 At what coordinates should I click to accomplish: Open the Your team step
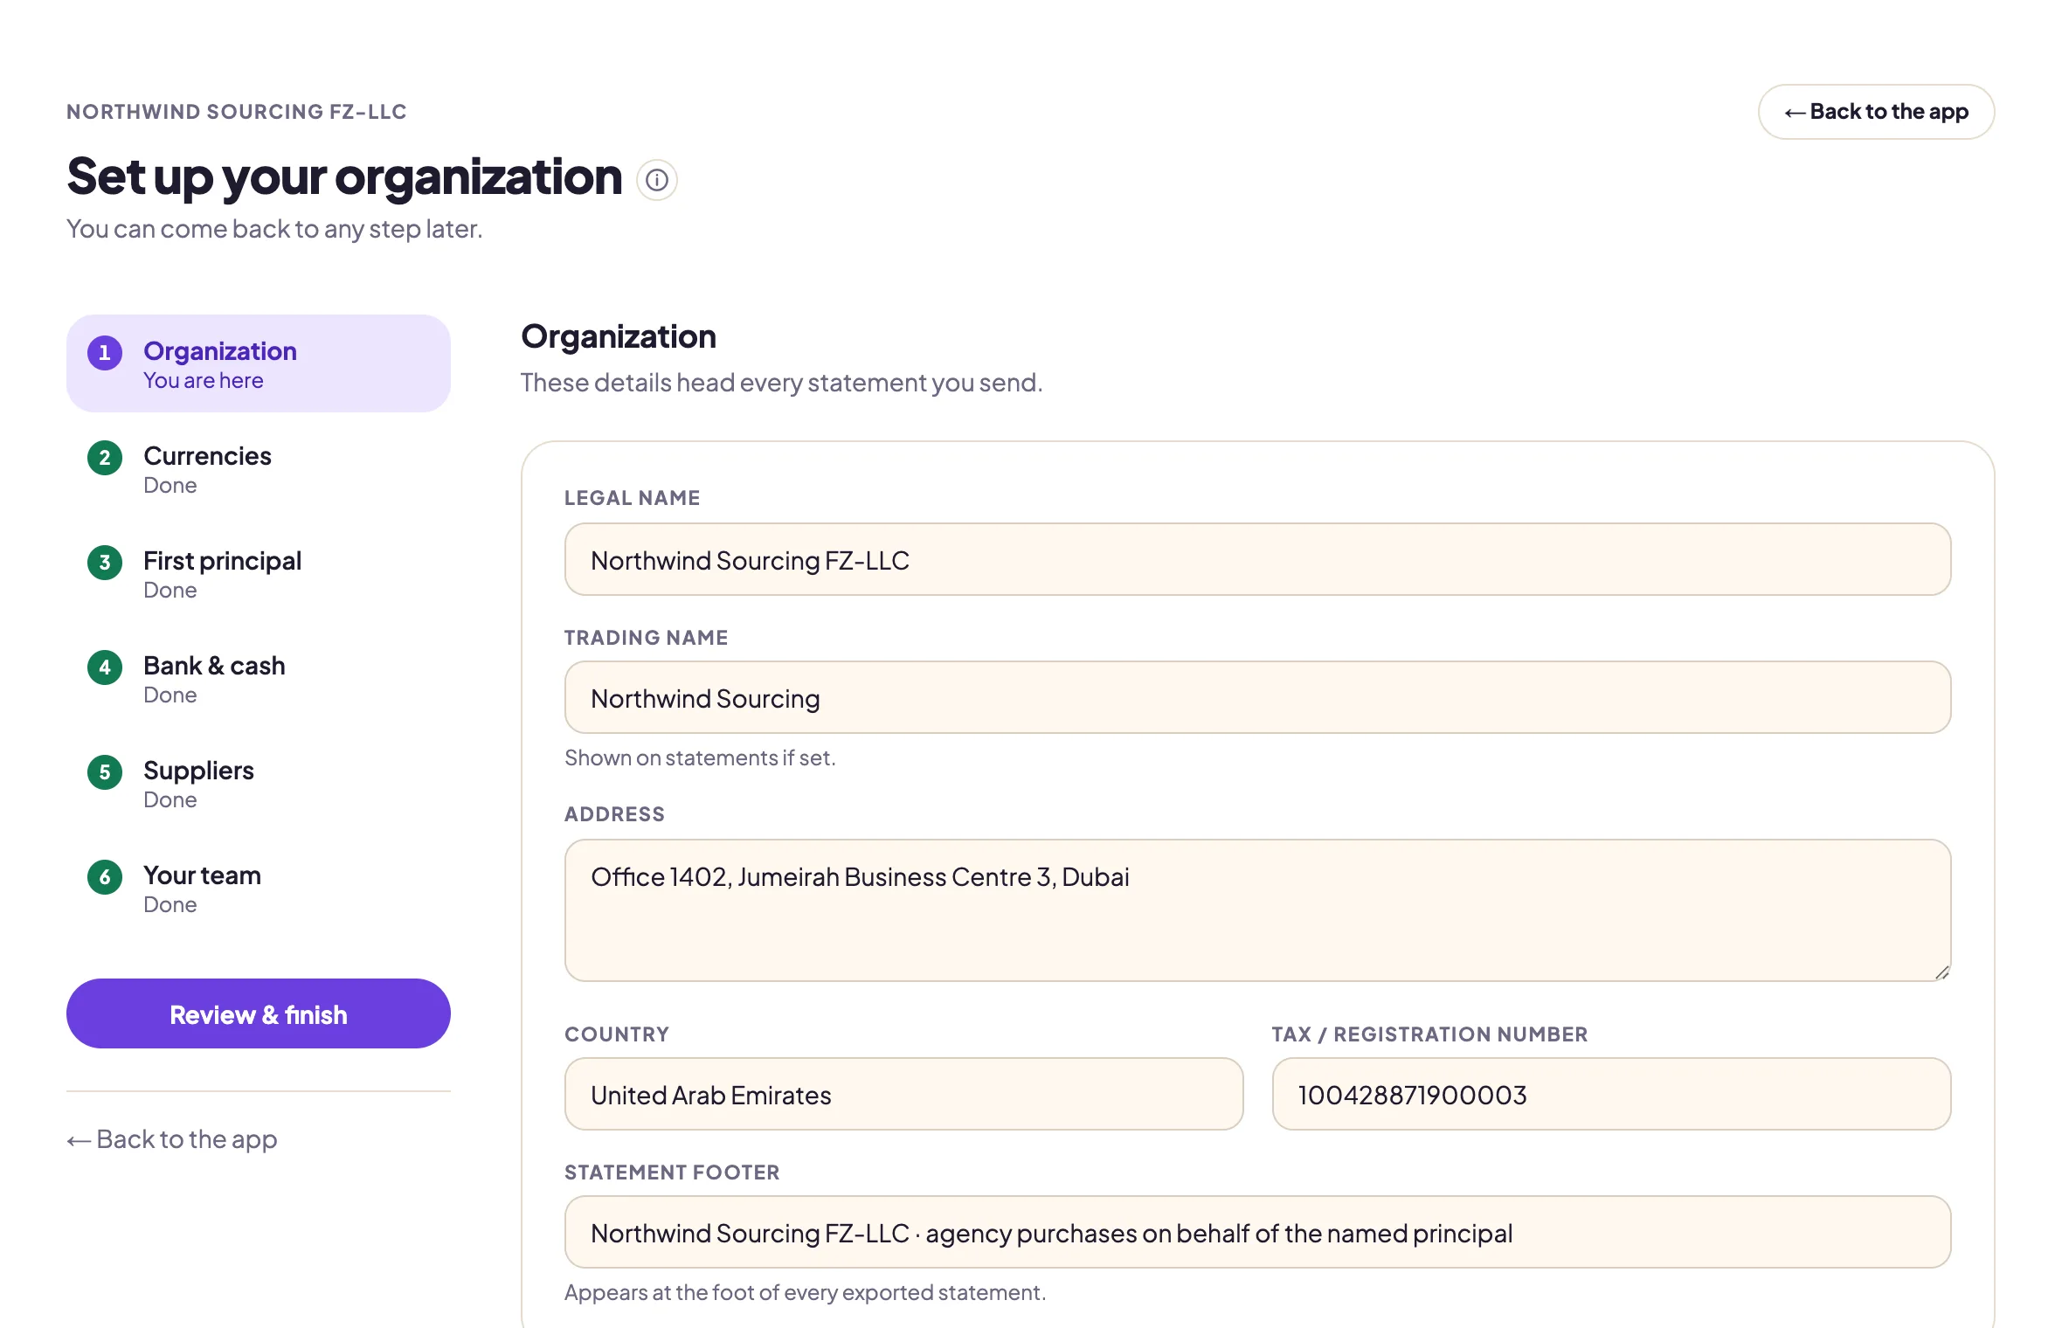tap(259, 888)
